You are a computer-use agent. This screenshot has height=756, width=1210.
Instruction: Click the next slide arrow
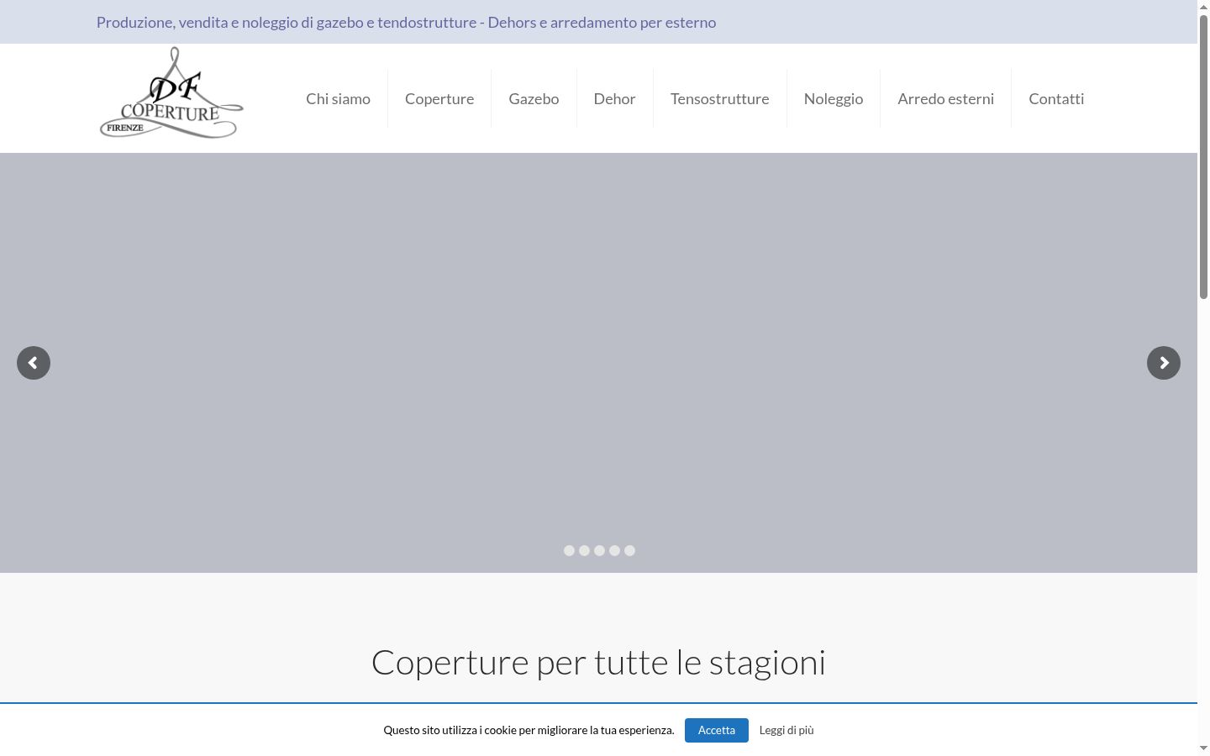[x=1164, y=363]
